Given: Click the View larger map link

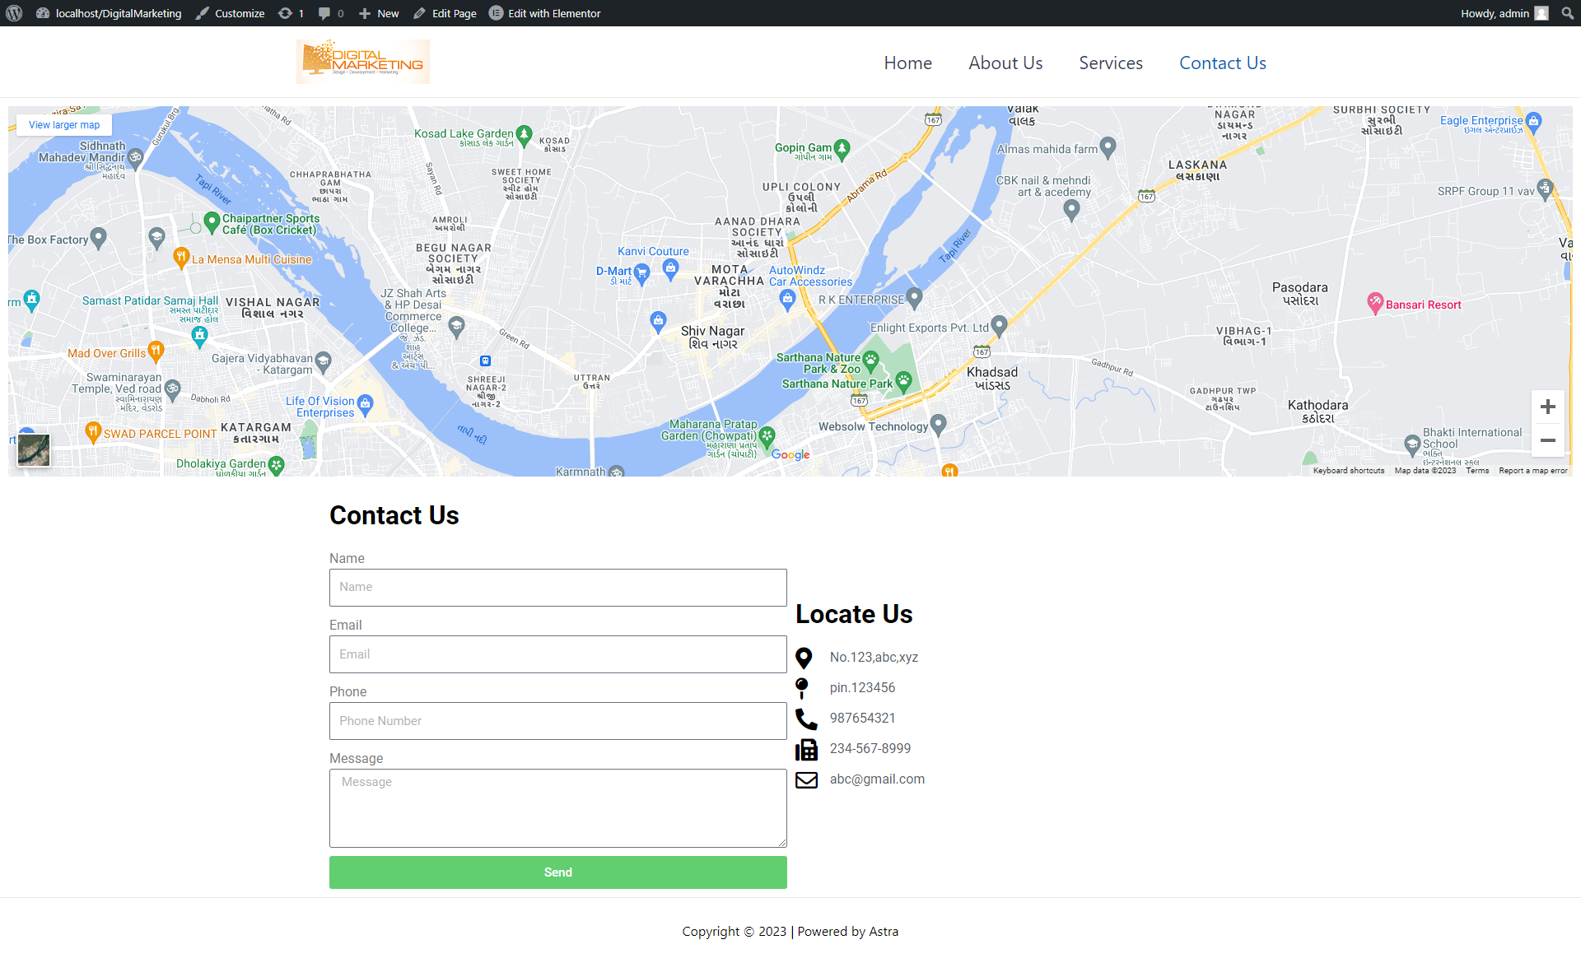Looking at the screenshot, I should 64,125.
